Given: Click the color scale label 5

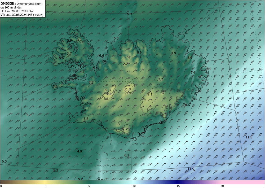Looking at the screenshot, I should pyautogui.click(x=89, y=186).
